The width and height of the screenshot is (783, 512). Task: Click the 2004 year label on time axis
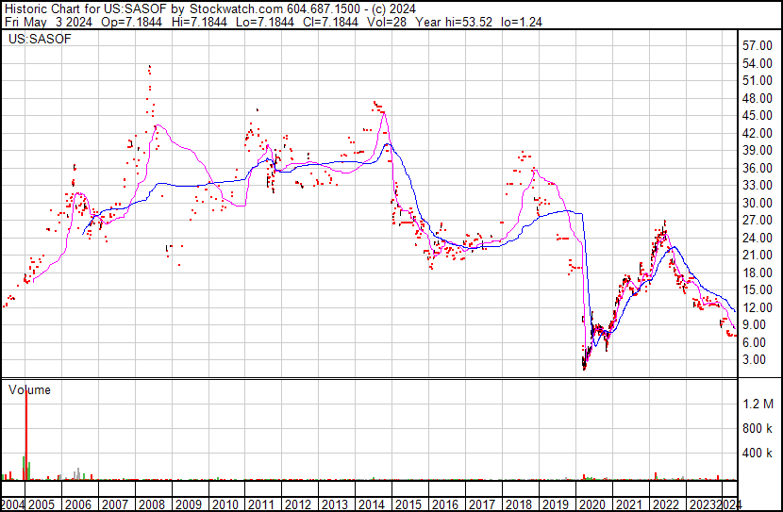(13, 504)
